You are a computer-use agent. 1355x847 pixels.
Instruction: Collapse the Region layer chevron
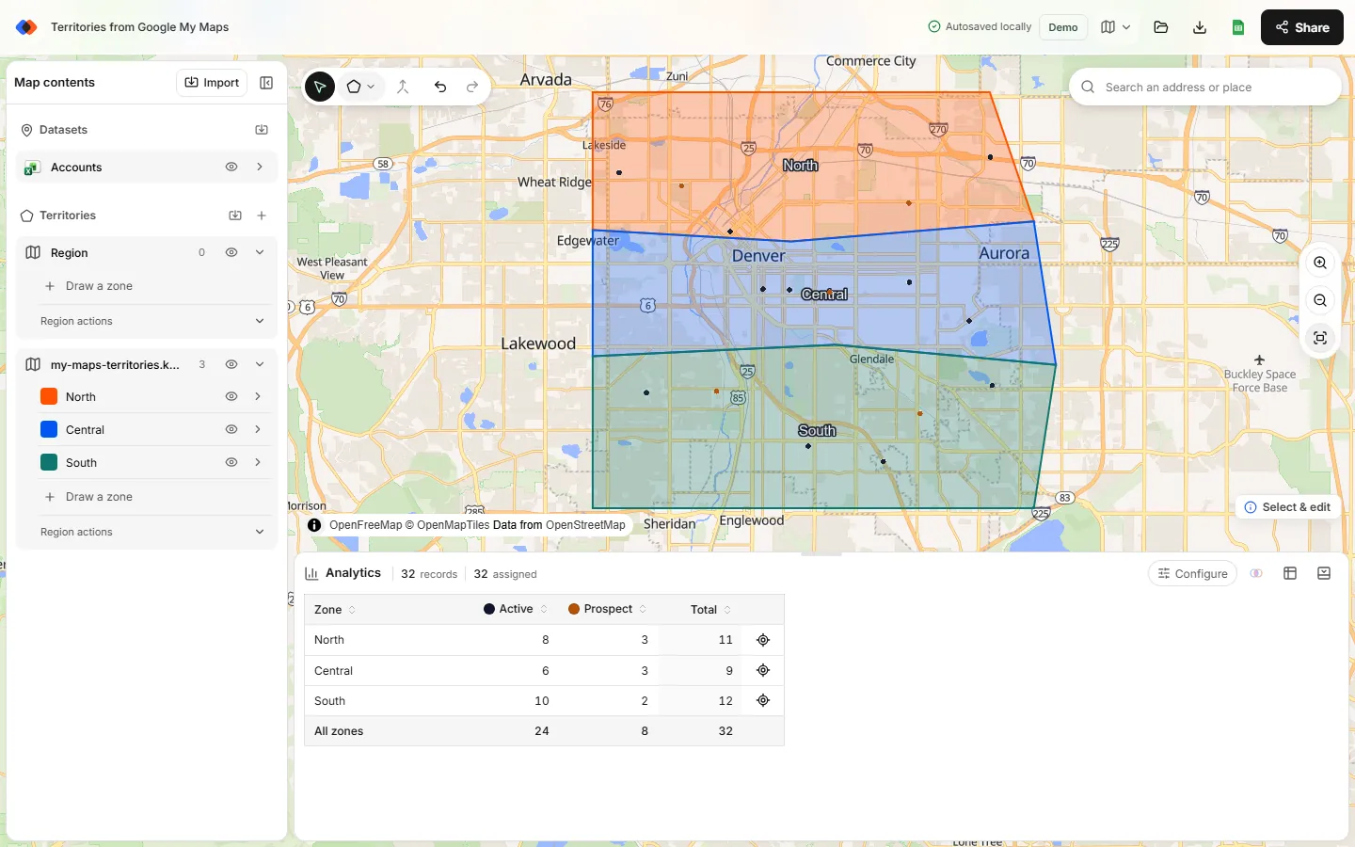tap(260, 252)
